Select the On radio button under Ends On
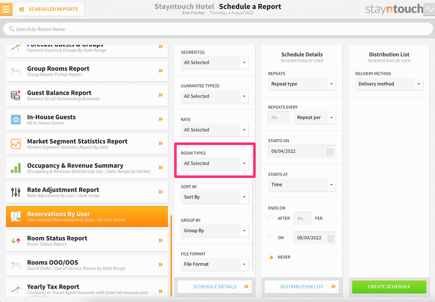The height and width of the screenshot is (302, 435). (271, 238)
